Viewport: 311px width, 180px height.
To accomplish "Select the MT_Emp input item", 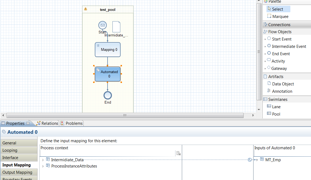I will [271, 160].
